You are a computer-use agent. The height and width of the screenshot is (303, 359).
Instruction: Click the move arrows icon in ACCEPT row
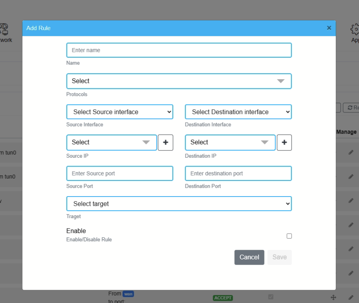(x=333, y=297)
